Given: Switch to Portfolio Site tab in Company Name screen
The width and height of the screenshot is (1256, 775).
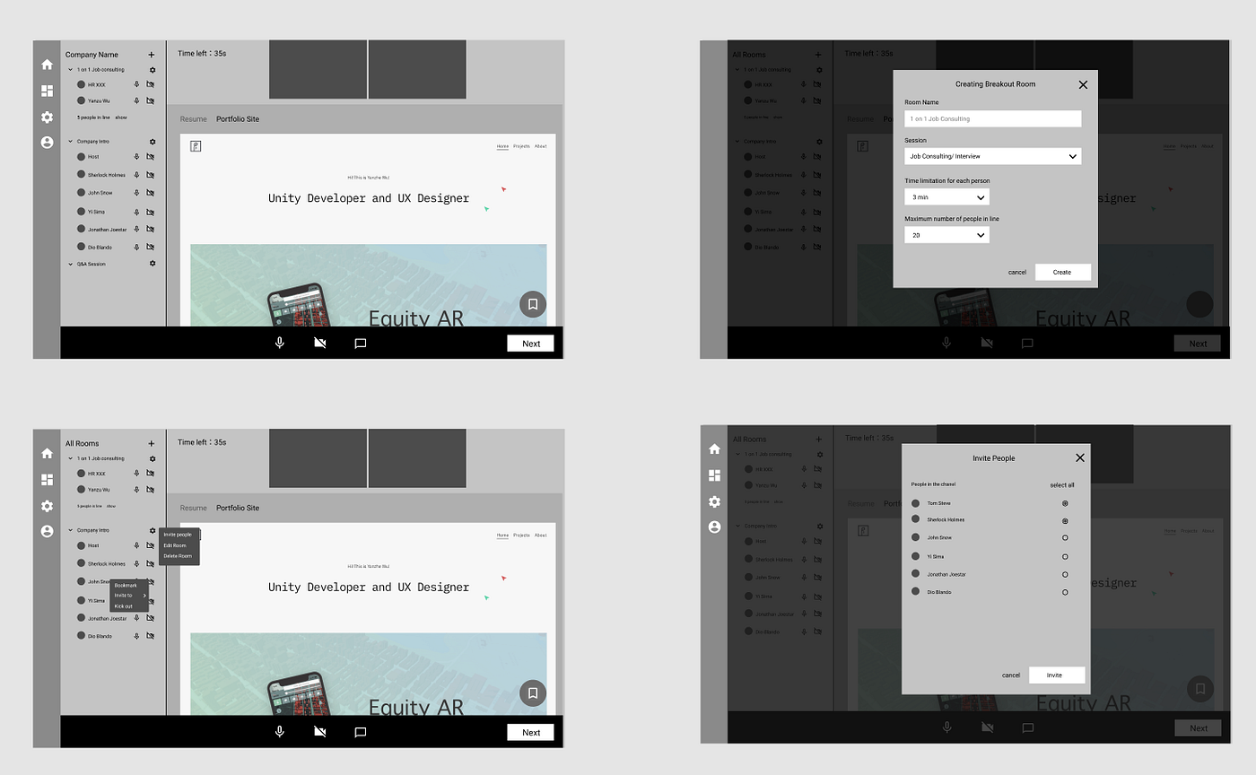Looking at the screenshot, I should coord(238,119).
